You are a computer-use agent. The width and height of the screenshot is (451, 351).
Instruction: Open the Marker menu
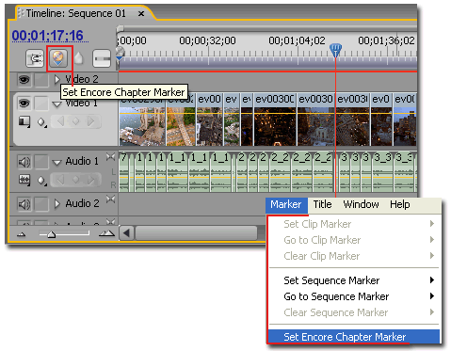(286, 204)
